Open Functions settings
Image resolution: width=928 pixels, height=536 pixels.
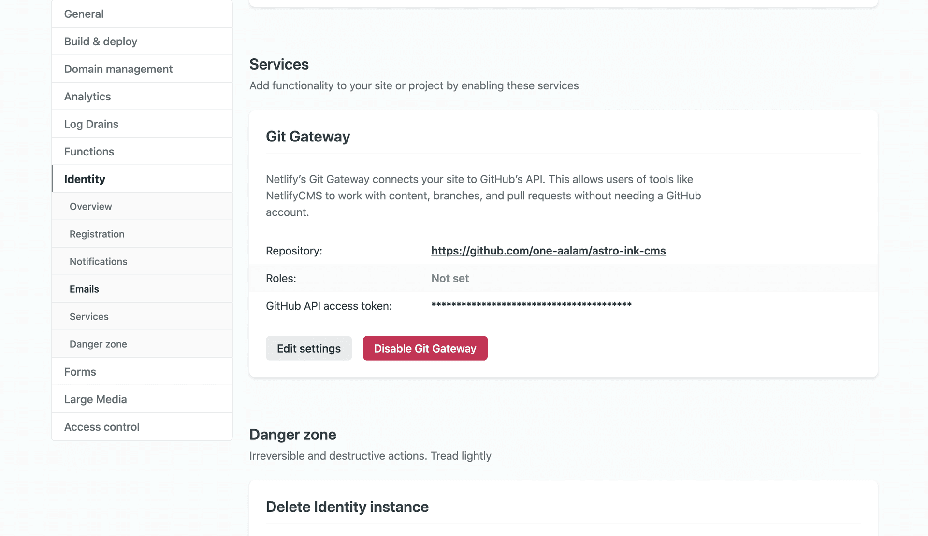142,151
